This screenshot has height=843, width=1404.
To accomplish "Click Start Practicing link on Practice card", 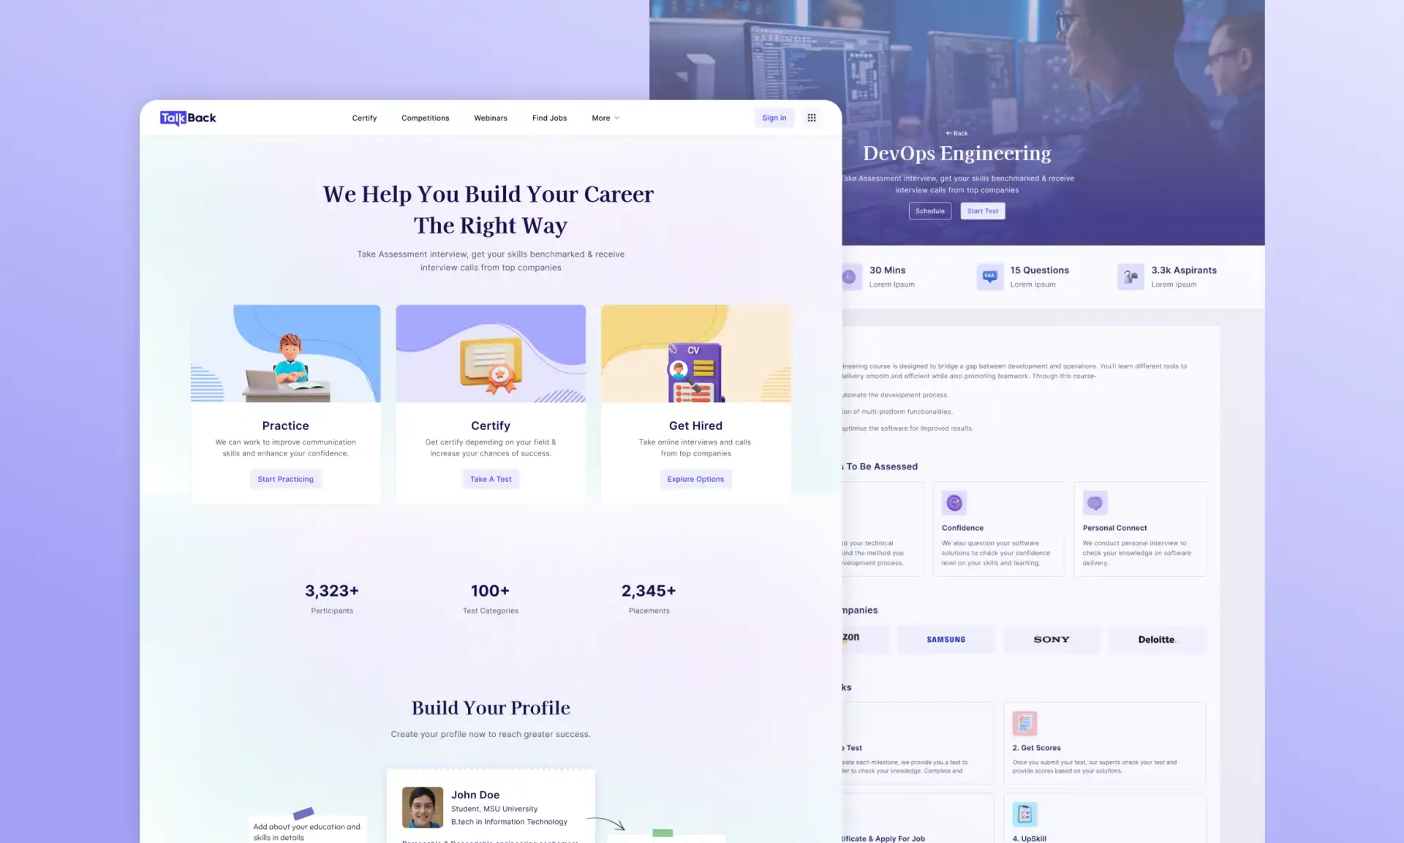I will [284, 478].
